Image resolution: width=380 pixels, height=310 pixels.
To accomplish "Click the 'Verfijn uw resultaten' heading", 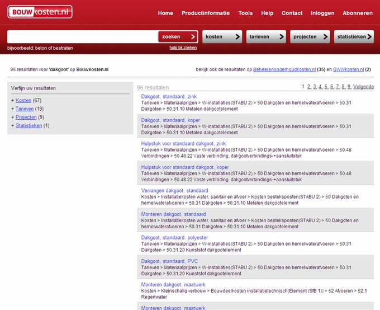I will pyautogui.click(x=34, y=88).
